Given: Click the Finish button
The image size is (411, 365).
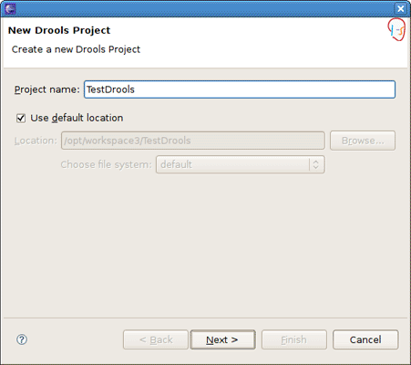Looking at the screenshot, I should coord(294,339).
